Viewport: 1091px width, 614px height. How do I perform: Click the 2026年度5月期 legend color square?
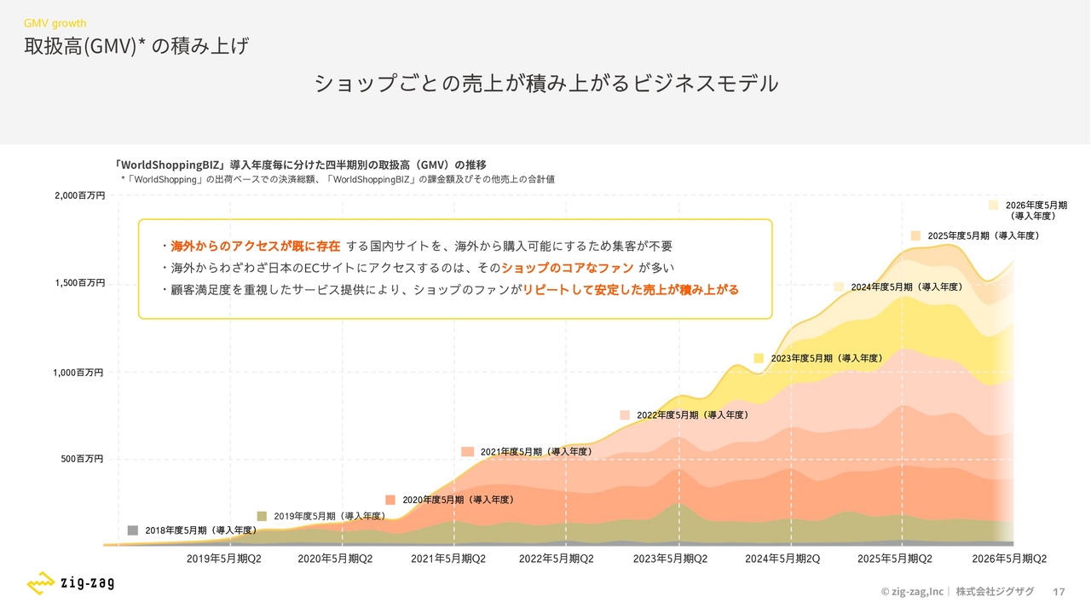pyautogui.click(x=993, y=206)
